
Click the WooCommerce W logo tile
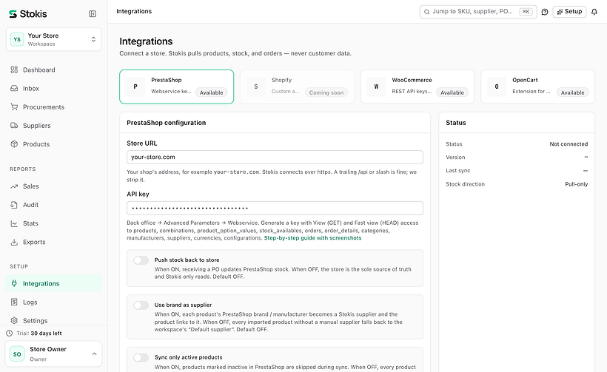click(376, 87)
